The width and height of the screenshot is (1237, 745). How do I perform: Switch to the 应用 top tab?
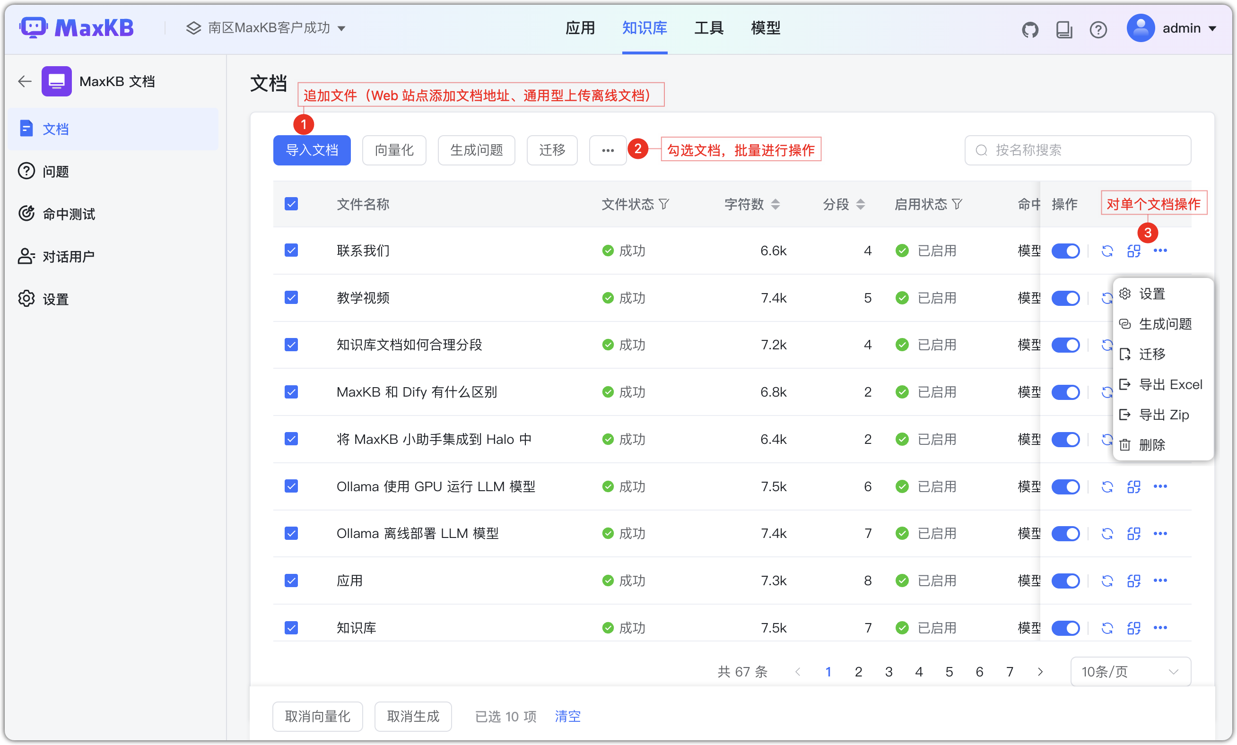[580, 28]
